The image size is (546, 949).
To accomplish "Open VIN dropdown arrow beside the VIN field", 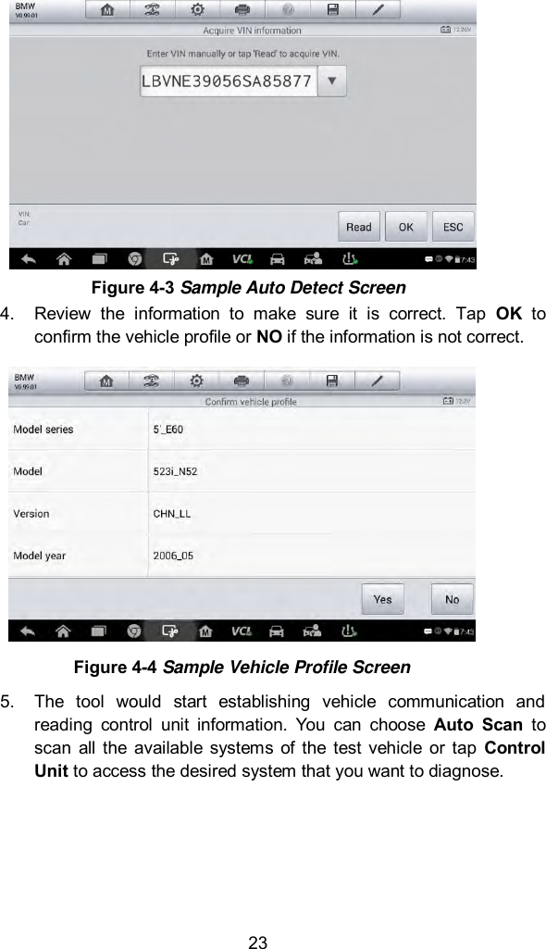I will [332, 81].
